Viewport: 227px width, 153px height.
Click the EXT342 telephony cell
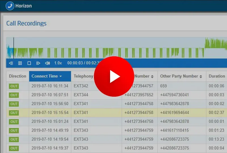pyautogui.click(x=81, y=86)
